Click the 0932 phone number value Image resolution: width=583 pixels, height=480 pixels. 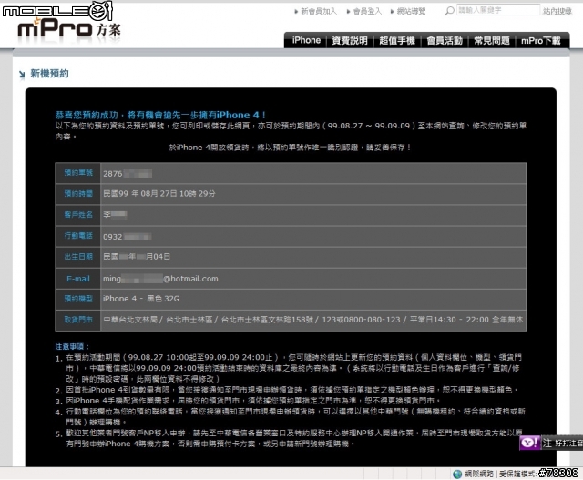[127, 237]
